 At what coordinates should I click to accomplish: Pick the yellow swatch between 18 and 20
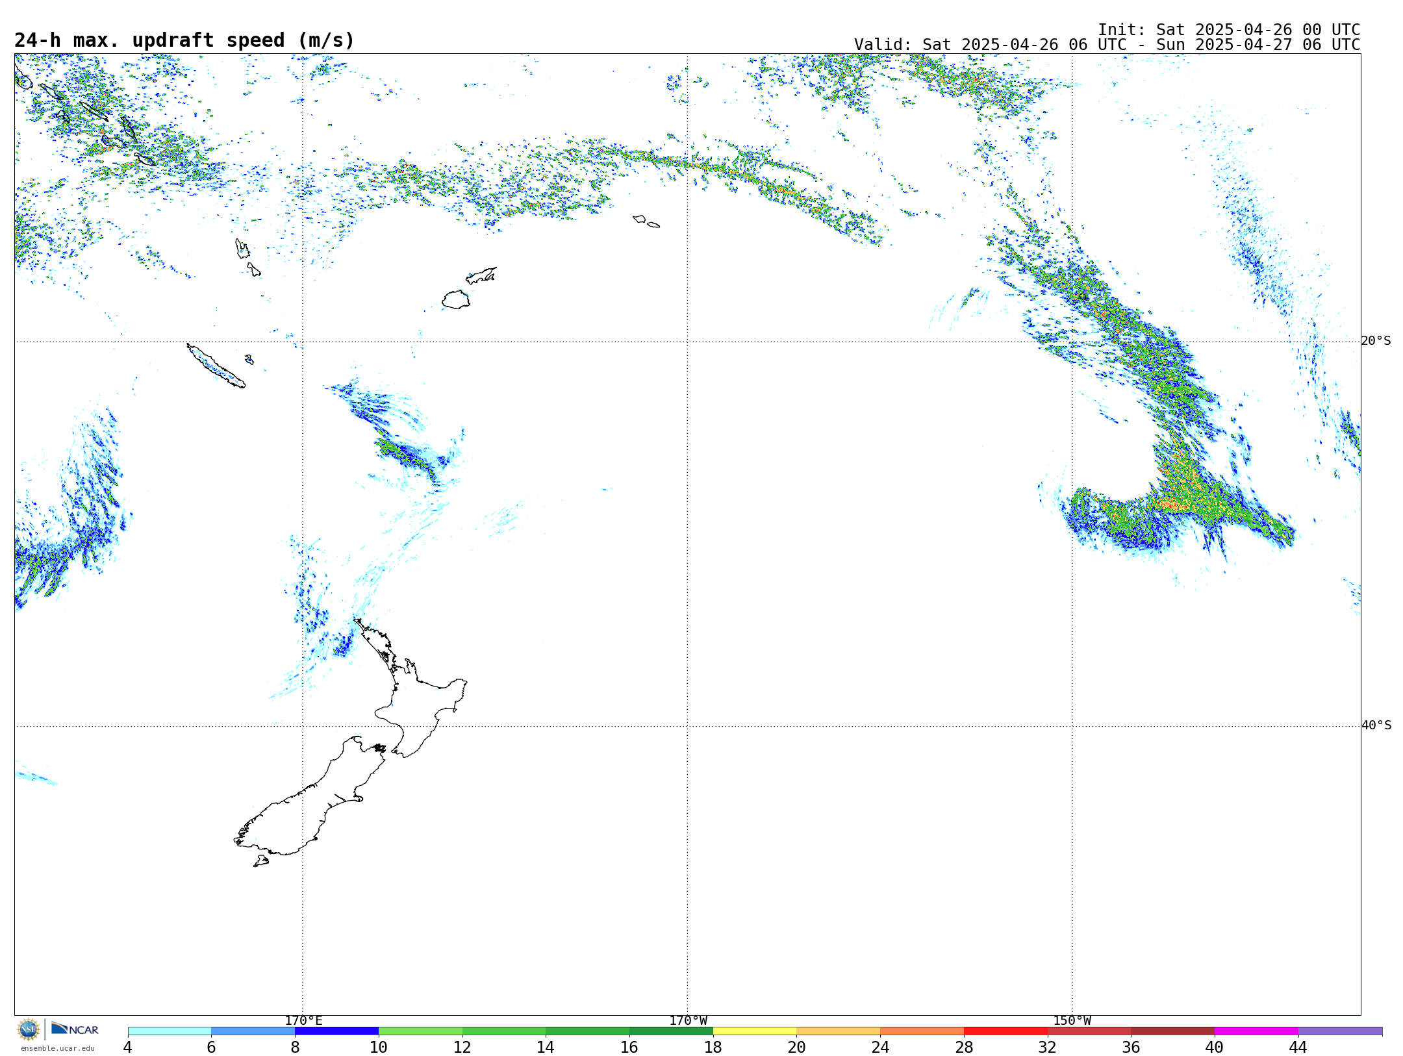(755, 1031)
